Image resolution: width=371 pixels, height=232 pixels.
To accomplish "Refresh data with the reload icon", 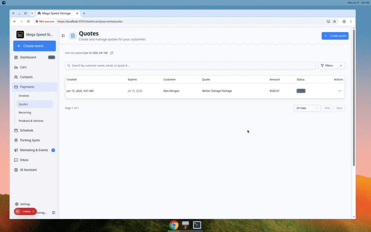I will (112, 53).
